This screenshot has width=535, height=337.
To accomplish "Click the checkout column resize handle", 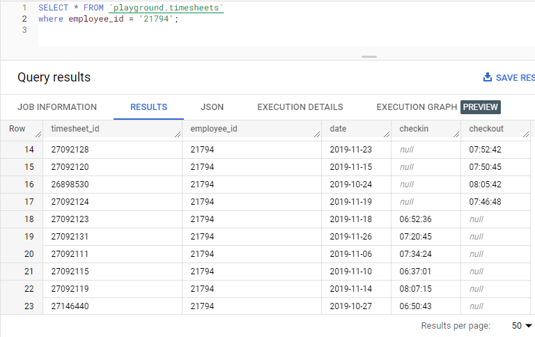I will pyautogui.click(x=526, y=135).
